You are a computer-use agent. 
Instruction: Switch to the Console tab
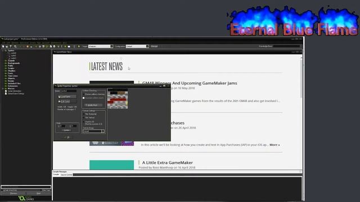(56, 175)
